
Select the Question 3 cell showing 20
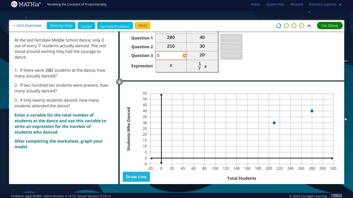pyautogui.click(x=202, y=55)
